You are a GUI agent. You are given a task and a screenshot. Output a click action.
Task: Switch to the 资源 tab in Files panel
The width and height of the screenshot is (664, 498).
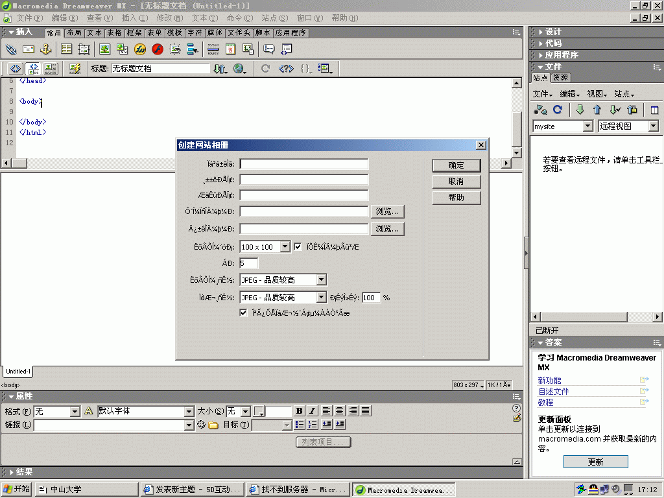pyautogui.click(x=561, y=78)
